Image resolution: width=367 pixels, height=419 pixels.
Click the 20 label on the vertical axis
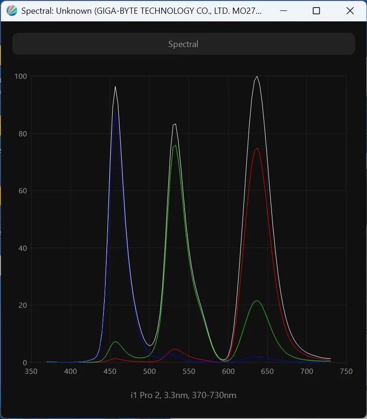(22, 305)
